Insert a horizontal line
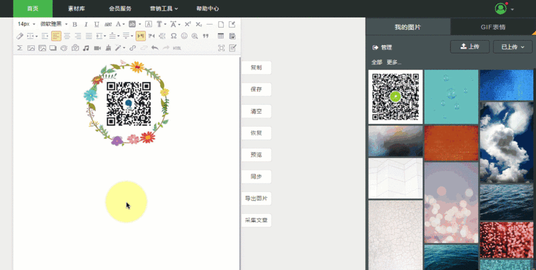The image size is (536, 270). [x=210, y=24]
